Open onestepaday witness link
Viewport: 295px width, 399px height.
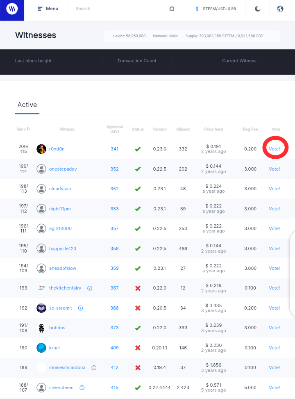click(63, 169)
